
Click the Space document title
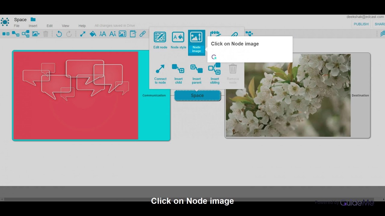[20, 20]
